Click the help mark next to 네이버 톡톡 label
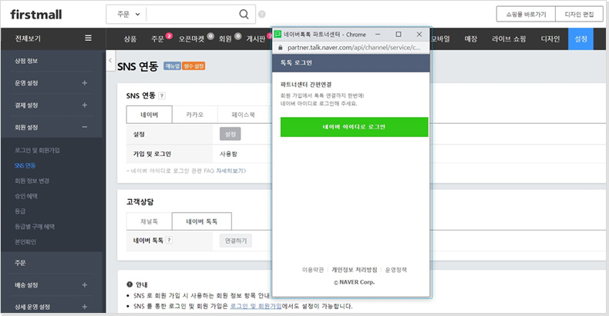The width and height of the screenshot is (609, 316). 169,240
